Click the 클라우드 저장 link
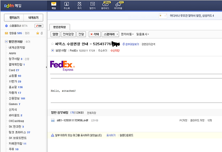222x152 pixels. pos(197,120)
